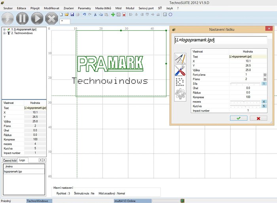Click the Impact number value in the left panel
Viewport: 277px width, 203px height.
[35, 153]
